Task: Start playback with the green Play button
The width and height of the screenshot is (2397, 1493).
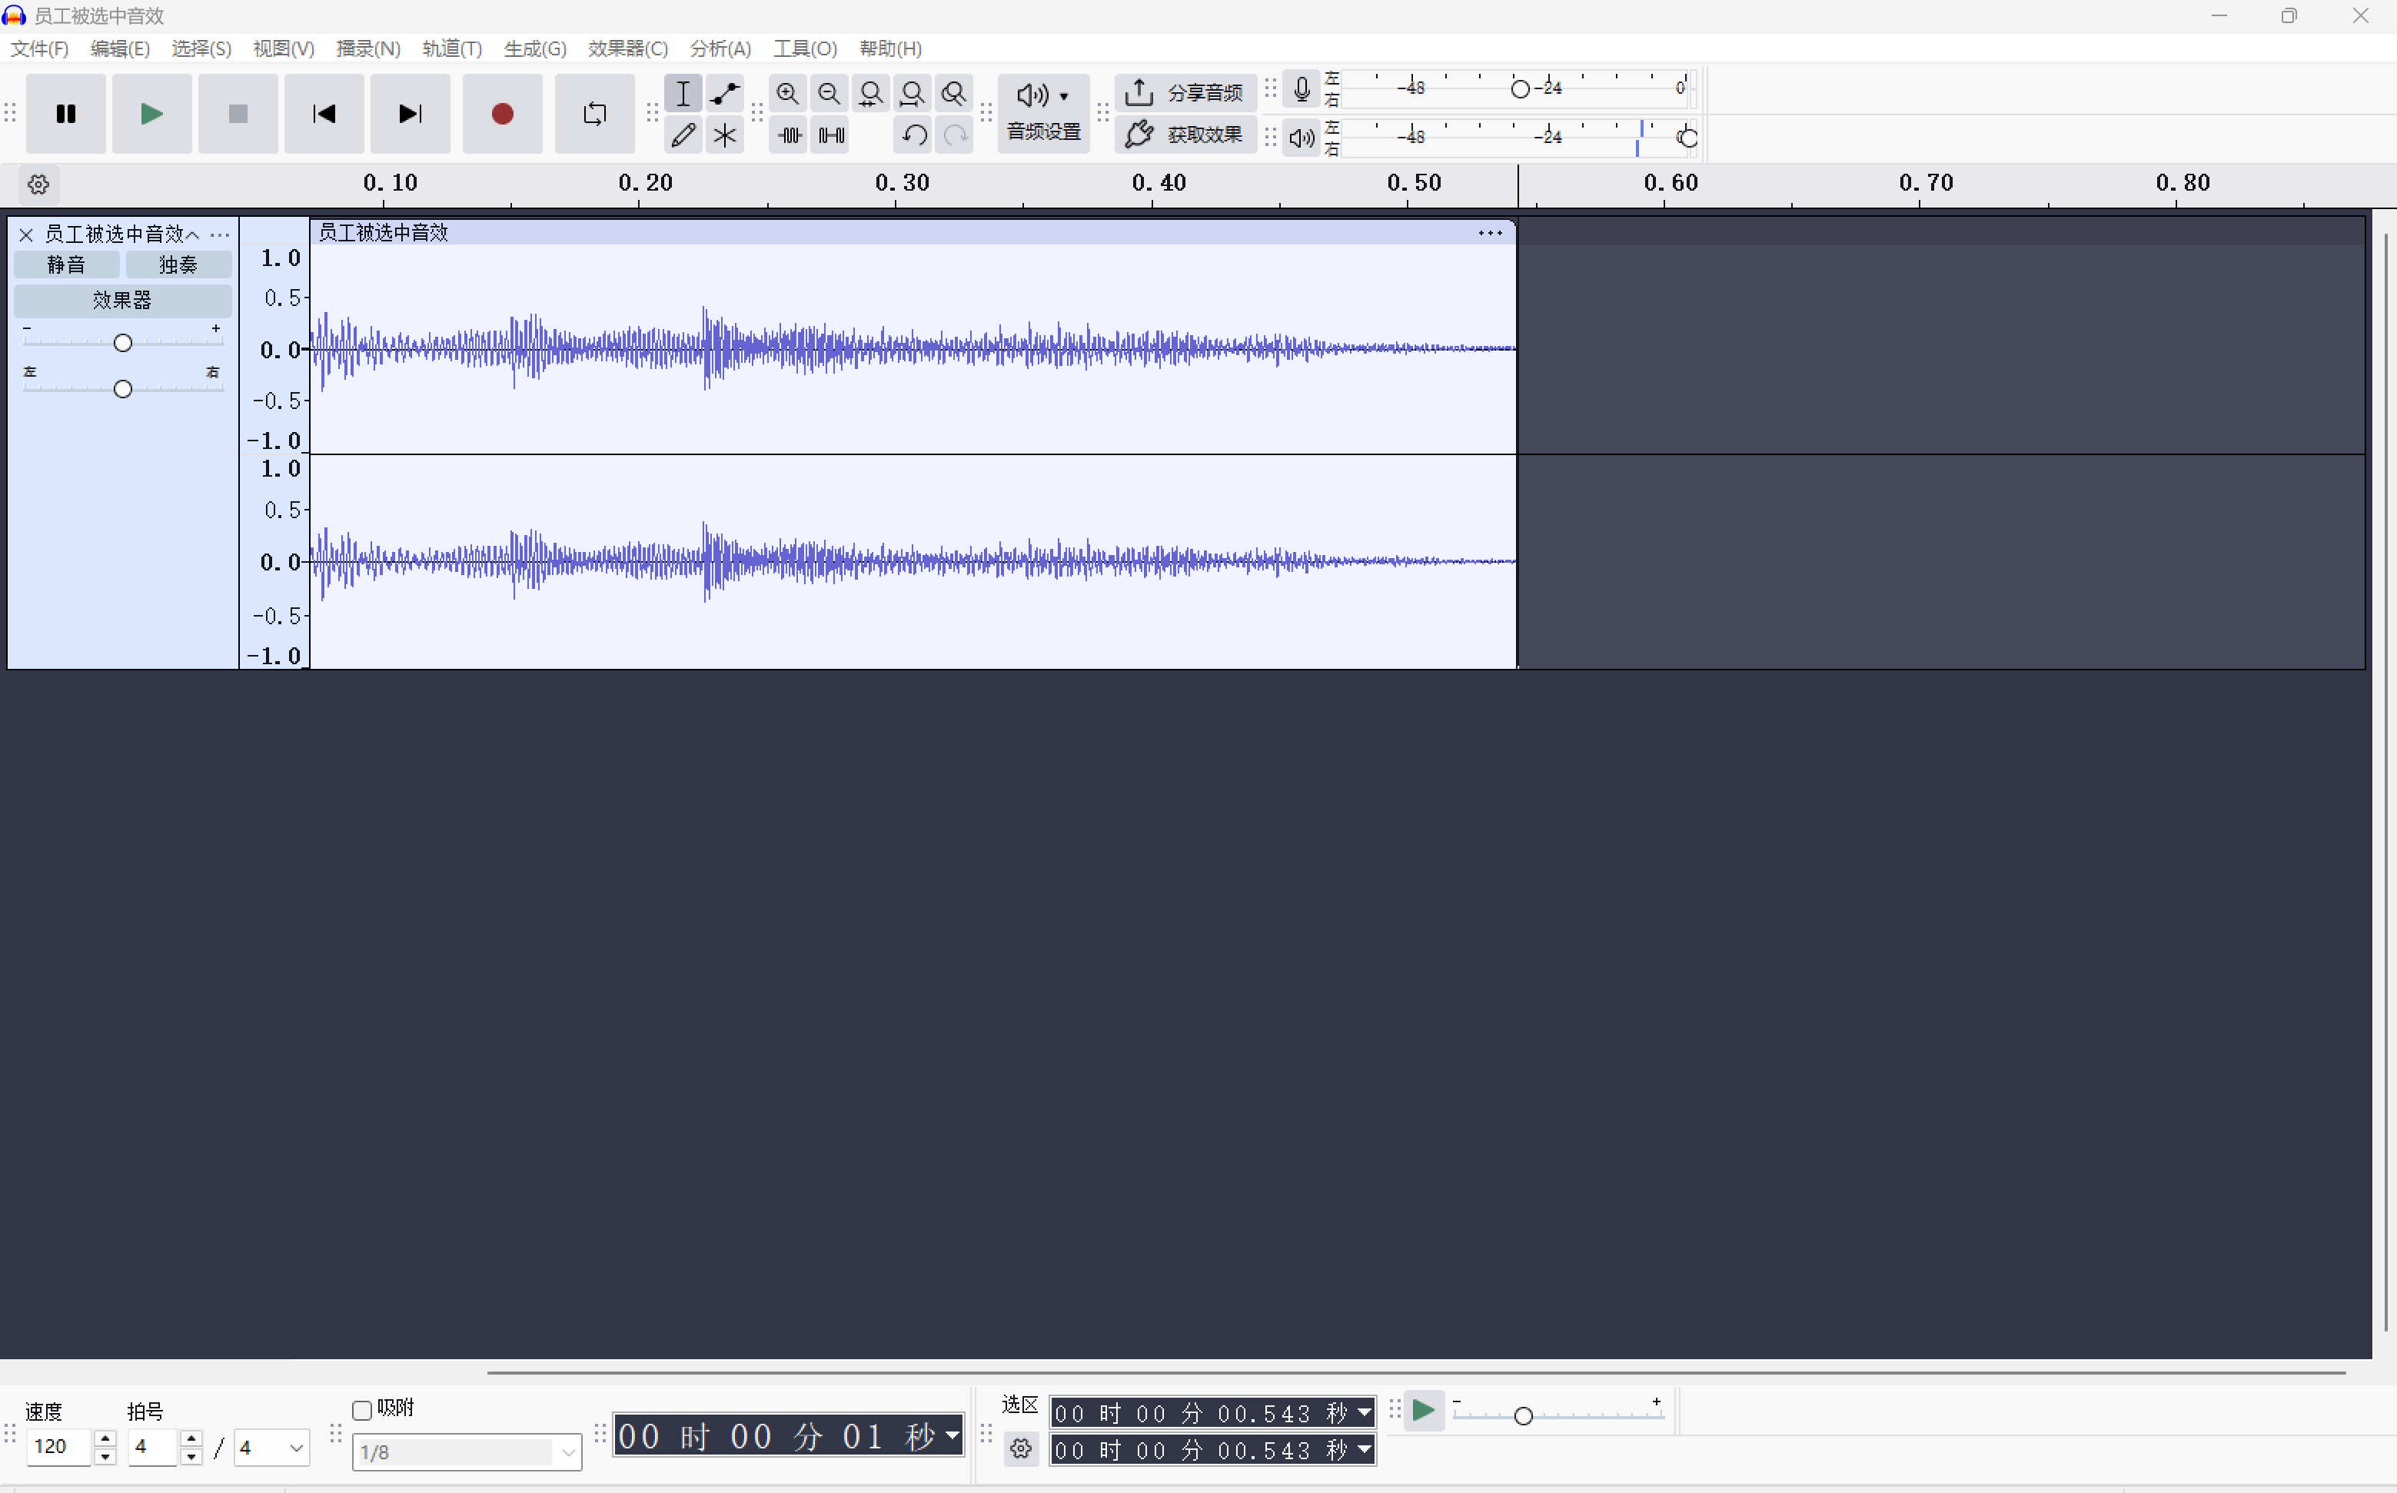Action: (x=152, y=114)
